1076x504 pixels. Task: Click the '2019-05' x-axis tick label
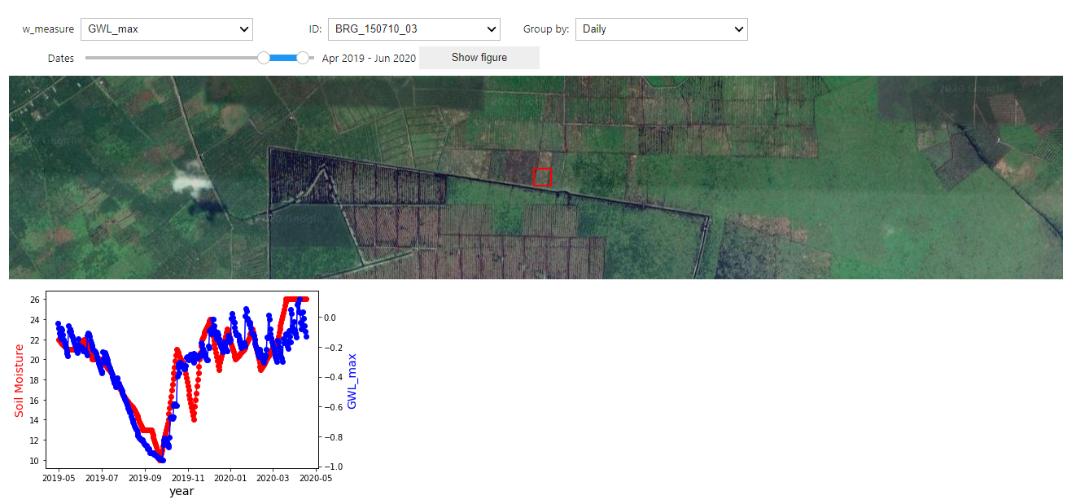(59, 478)
